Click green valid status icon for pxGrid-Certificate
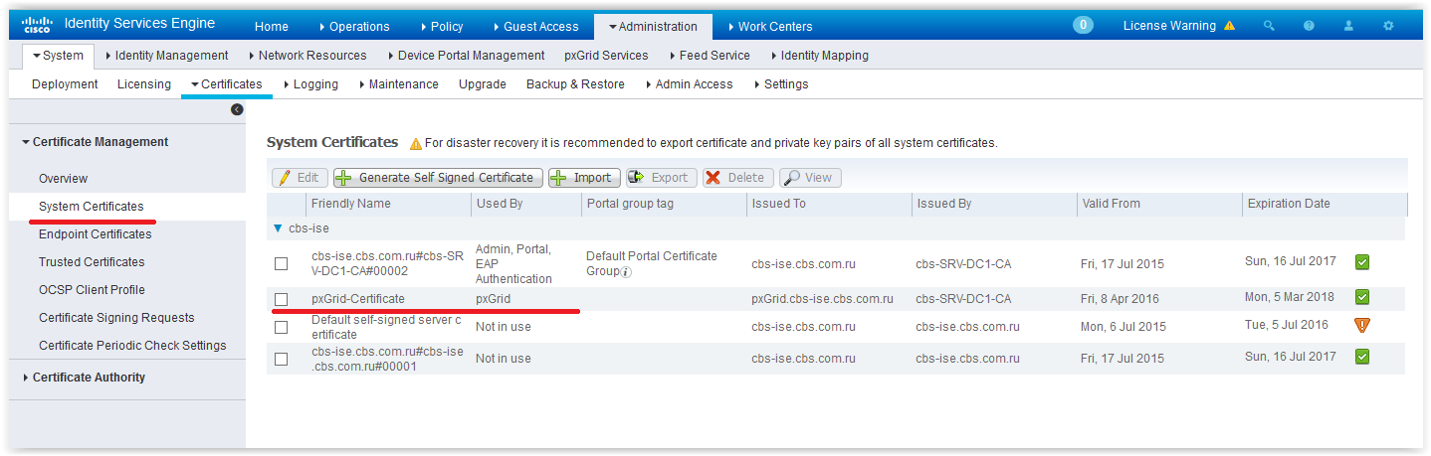 click(1362, 297)
